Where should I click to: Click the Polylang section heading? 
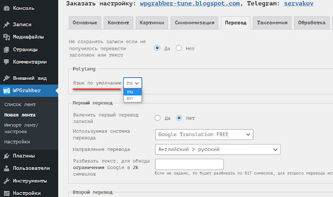point(84,69)
